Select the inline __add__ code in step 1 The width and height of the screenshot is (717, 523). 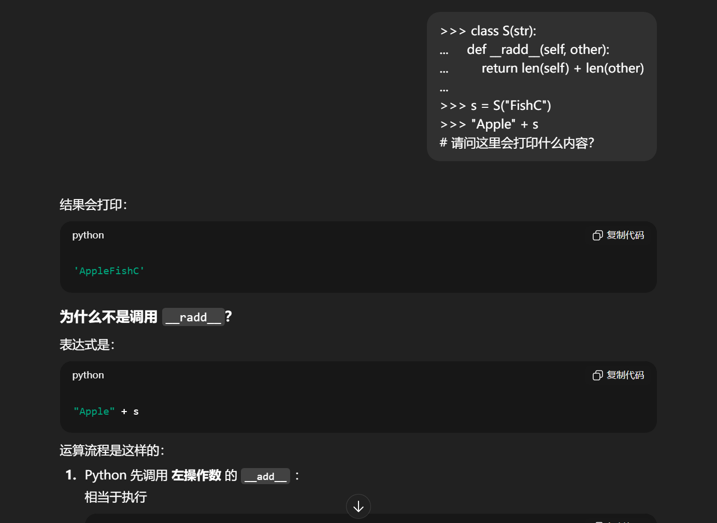click(265, 475)
